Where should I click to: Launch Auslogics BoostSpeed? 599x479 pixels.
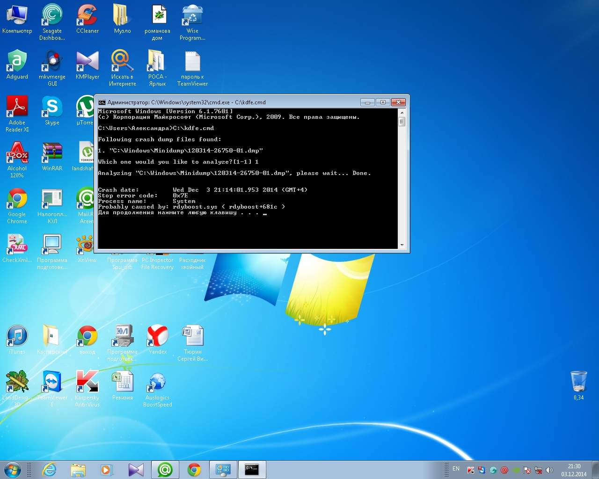click(x=157, y=389)
